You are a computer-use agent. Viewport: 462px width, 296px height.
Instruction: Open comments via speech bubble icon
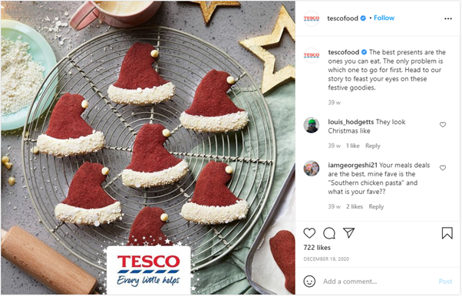(x=329, y=233)
